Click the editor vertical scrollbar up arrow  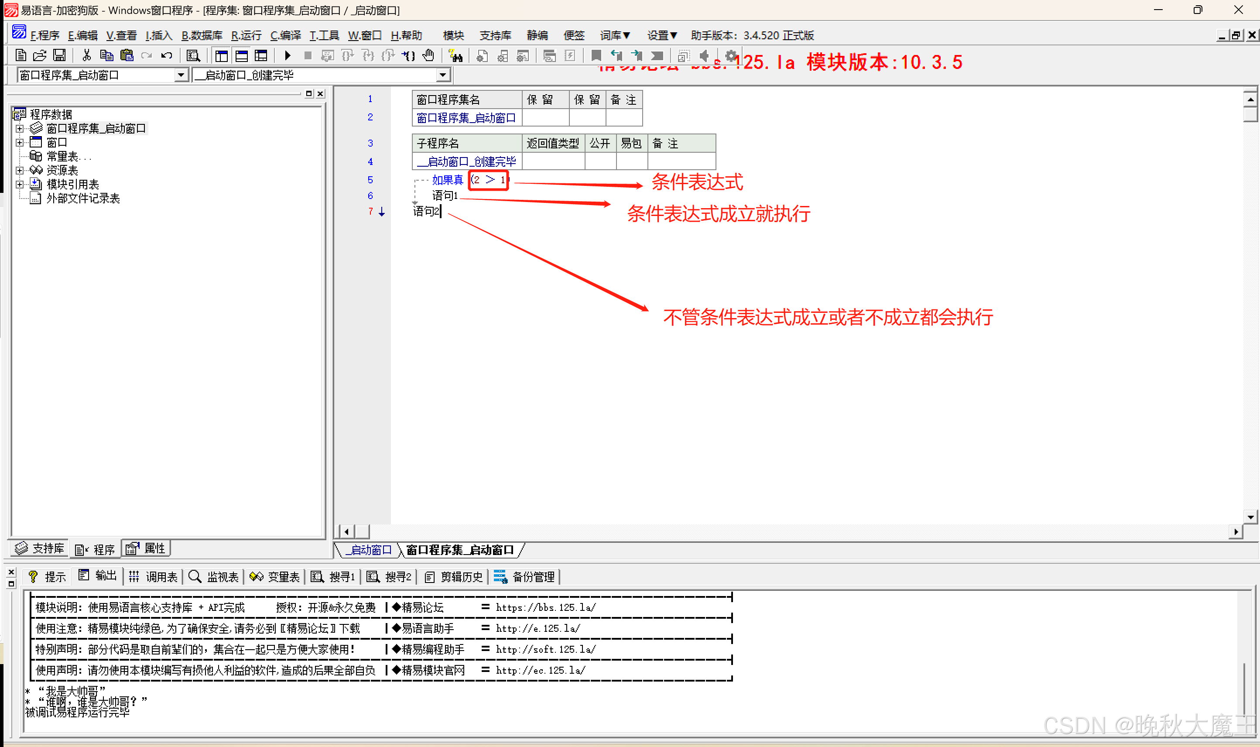1250,99
